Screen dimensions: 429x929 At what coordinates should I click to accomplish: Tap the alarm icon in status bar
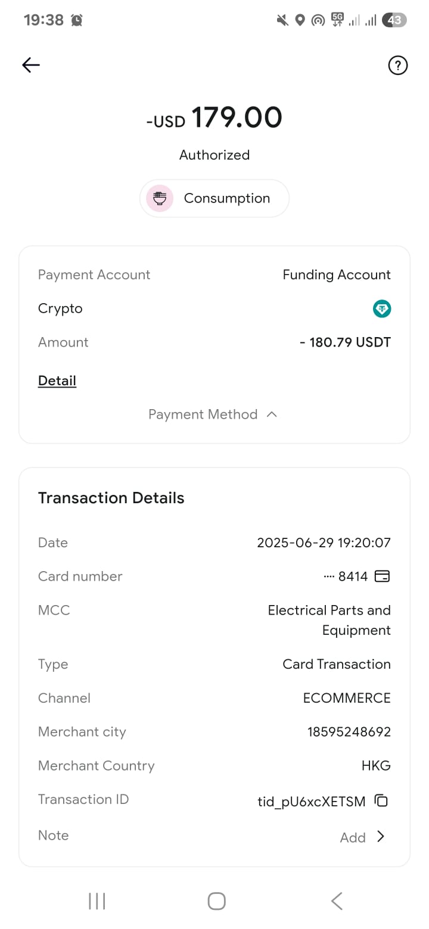[77, 20]
